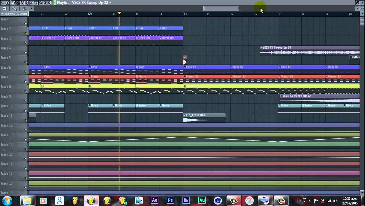Open menu of Piano #2 clip at bar 73
This screenshot has height=206, width=365.
point(185,77)
